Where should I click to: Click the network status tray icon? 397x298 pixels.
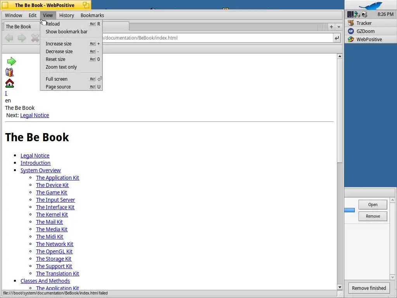click(x=357, y=14)
